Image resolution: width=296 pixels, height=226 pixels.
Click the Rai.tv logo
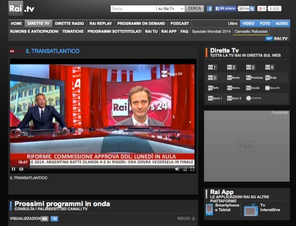pyautogui.click(x=21, y=9)
